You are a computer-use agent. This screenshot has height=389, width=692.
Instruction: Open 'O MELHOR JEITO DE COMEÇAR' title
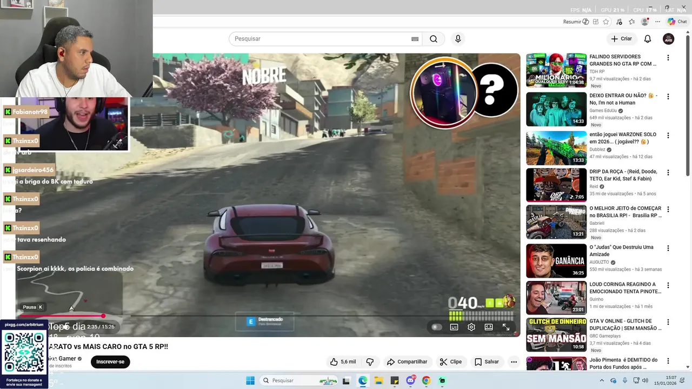[626, 212]
